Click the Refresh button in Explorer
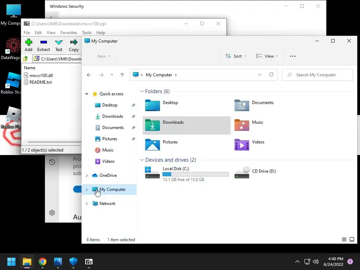The height and width of the screenshot is (270, 360). pos(271,75)
